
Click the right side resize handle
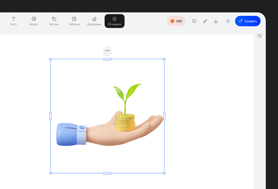tap(164, 116)
